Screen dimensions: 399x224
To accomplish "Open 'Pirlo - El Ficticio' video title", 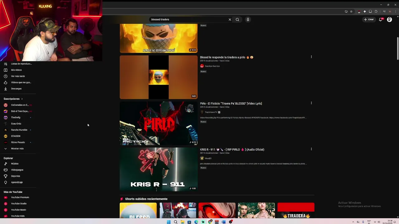I will coord(231,104).
